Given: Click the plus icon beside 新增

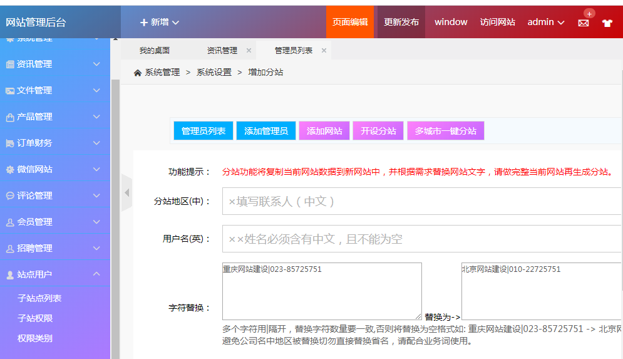Looking at the screenshot, I should (144, 23).
